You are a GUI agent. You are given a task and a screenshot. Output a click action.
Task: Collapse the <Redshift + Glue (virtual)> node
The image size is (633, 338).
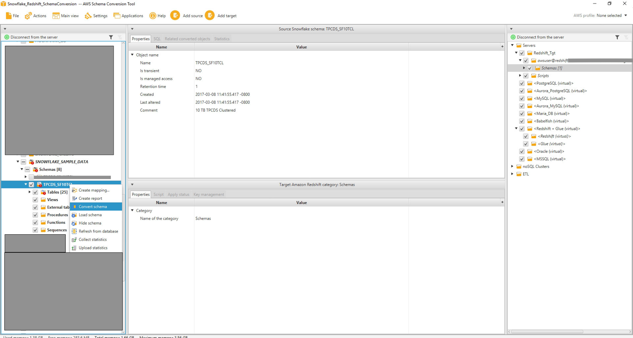point(516,128)
